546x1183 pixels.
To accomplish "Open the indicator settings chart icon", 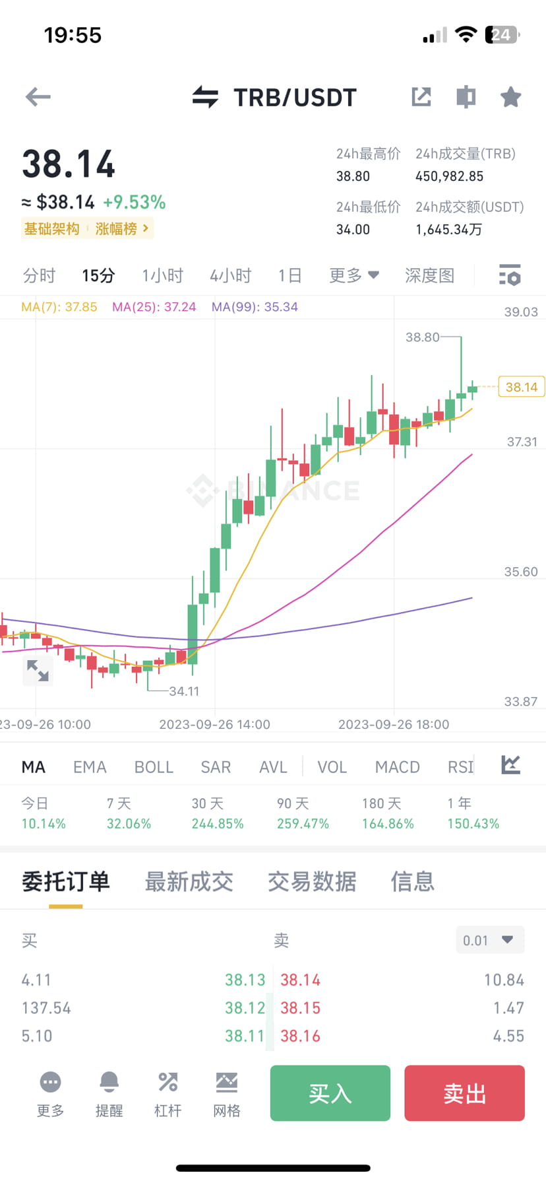I will pyautogui.click(x=511, y=765).
